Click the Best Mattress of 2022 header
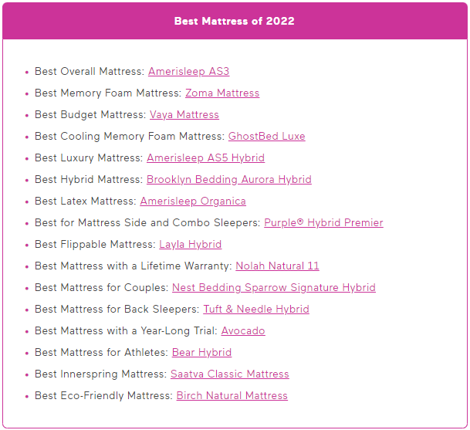The width and height of the screenshot is (470, 430). click(235, 21)
